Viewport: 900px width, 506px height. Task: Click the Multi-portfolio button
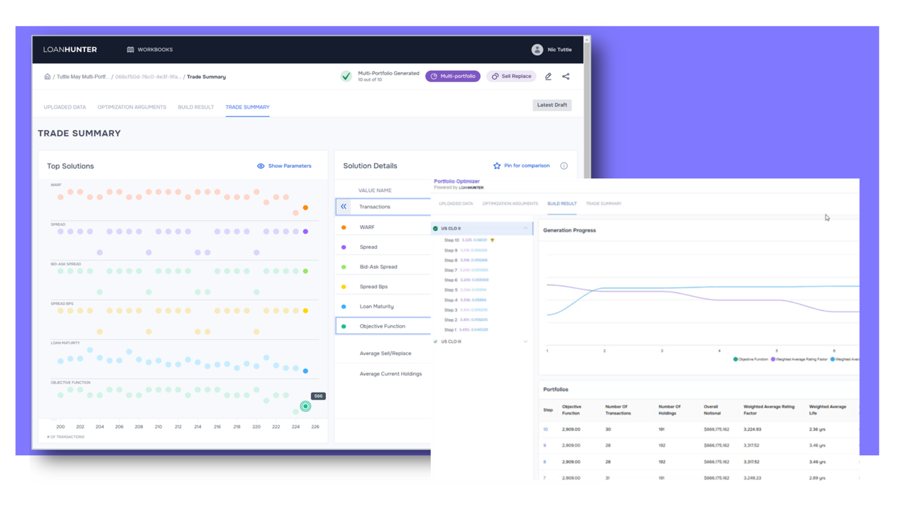point(453,76)
